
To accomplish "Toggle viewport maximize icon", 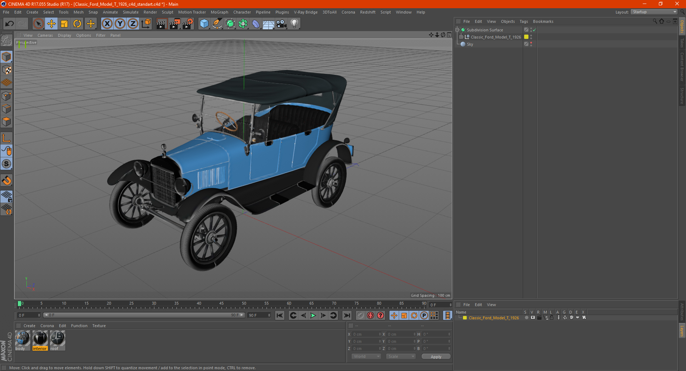I will click(x=449, y=35).
